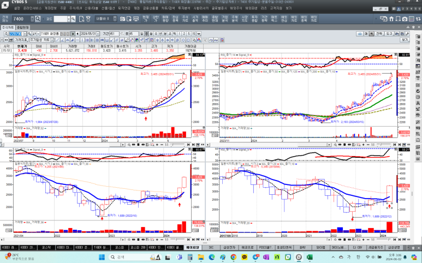Click the new document icon in main toolbar

point(81,19)
